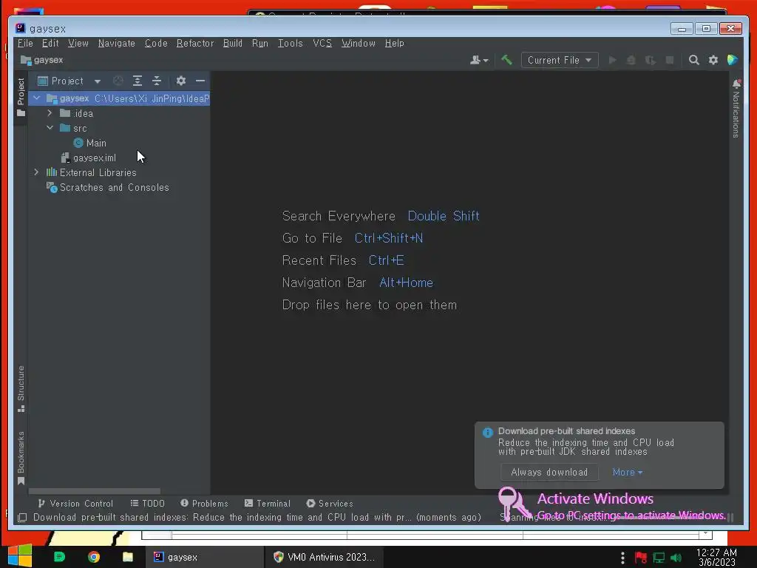Screen dimensions: 757x568
Task: Click the Stop square icon
Action: pyautogui.click(x=670, y=60)
